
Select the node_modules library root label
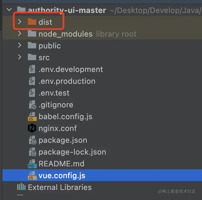(116, 34)
